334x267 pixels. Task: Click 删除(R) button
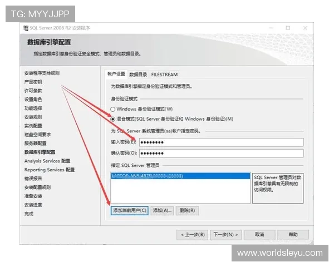187,211
